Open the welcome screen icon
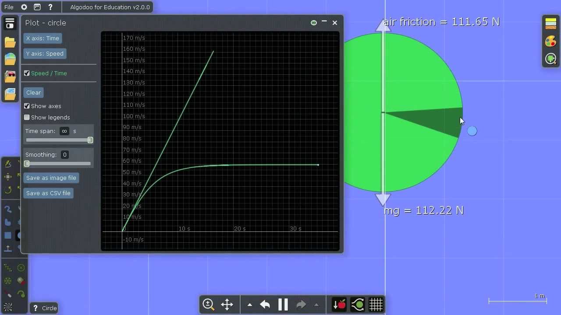Image resolution: width=561 pixels, height=315 pixels. [10, 24]
